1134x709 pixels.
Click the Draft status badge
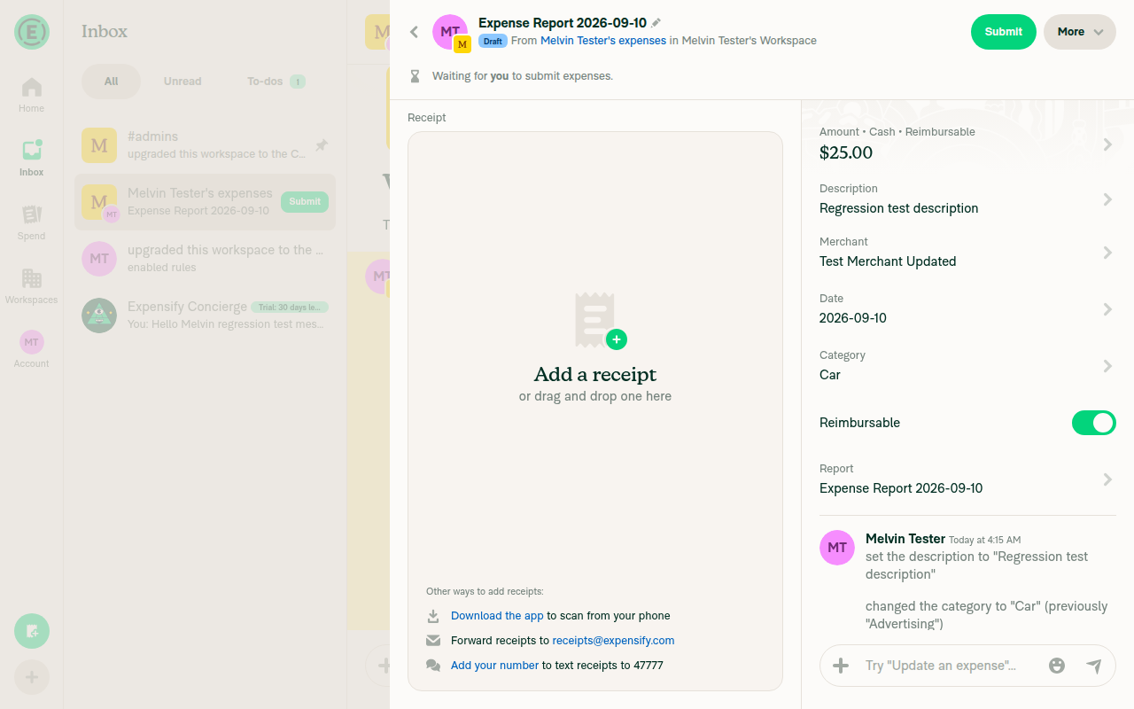coord(493,41)
